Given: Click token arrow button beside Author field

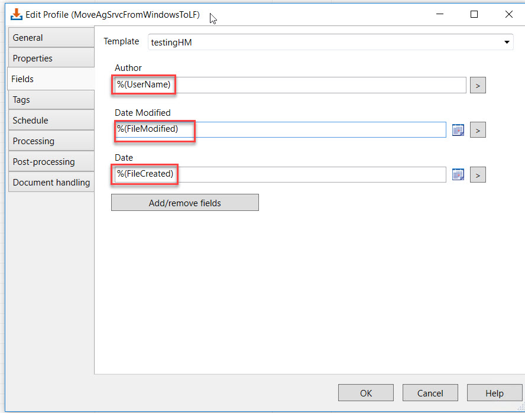Looking at the screenshot, I should 478,85.
